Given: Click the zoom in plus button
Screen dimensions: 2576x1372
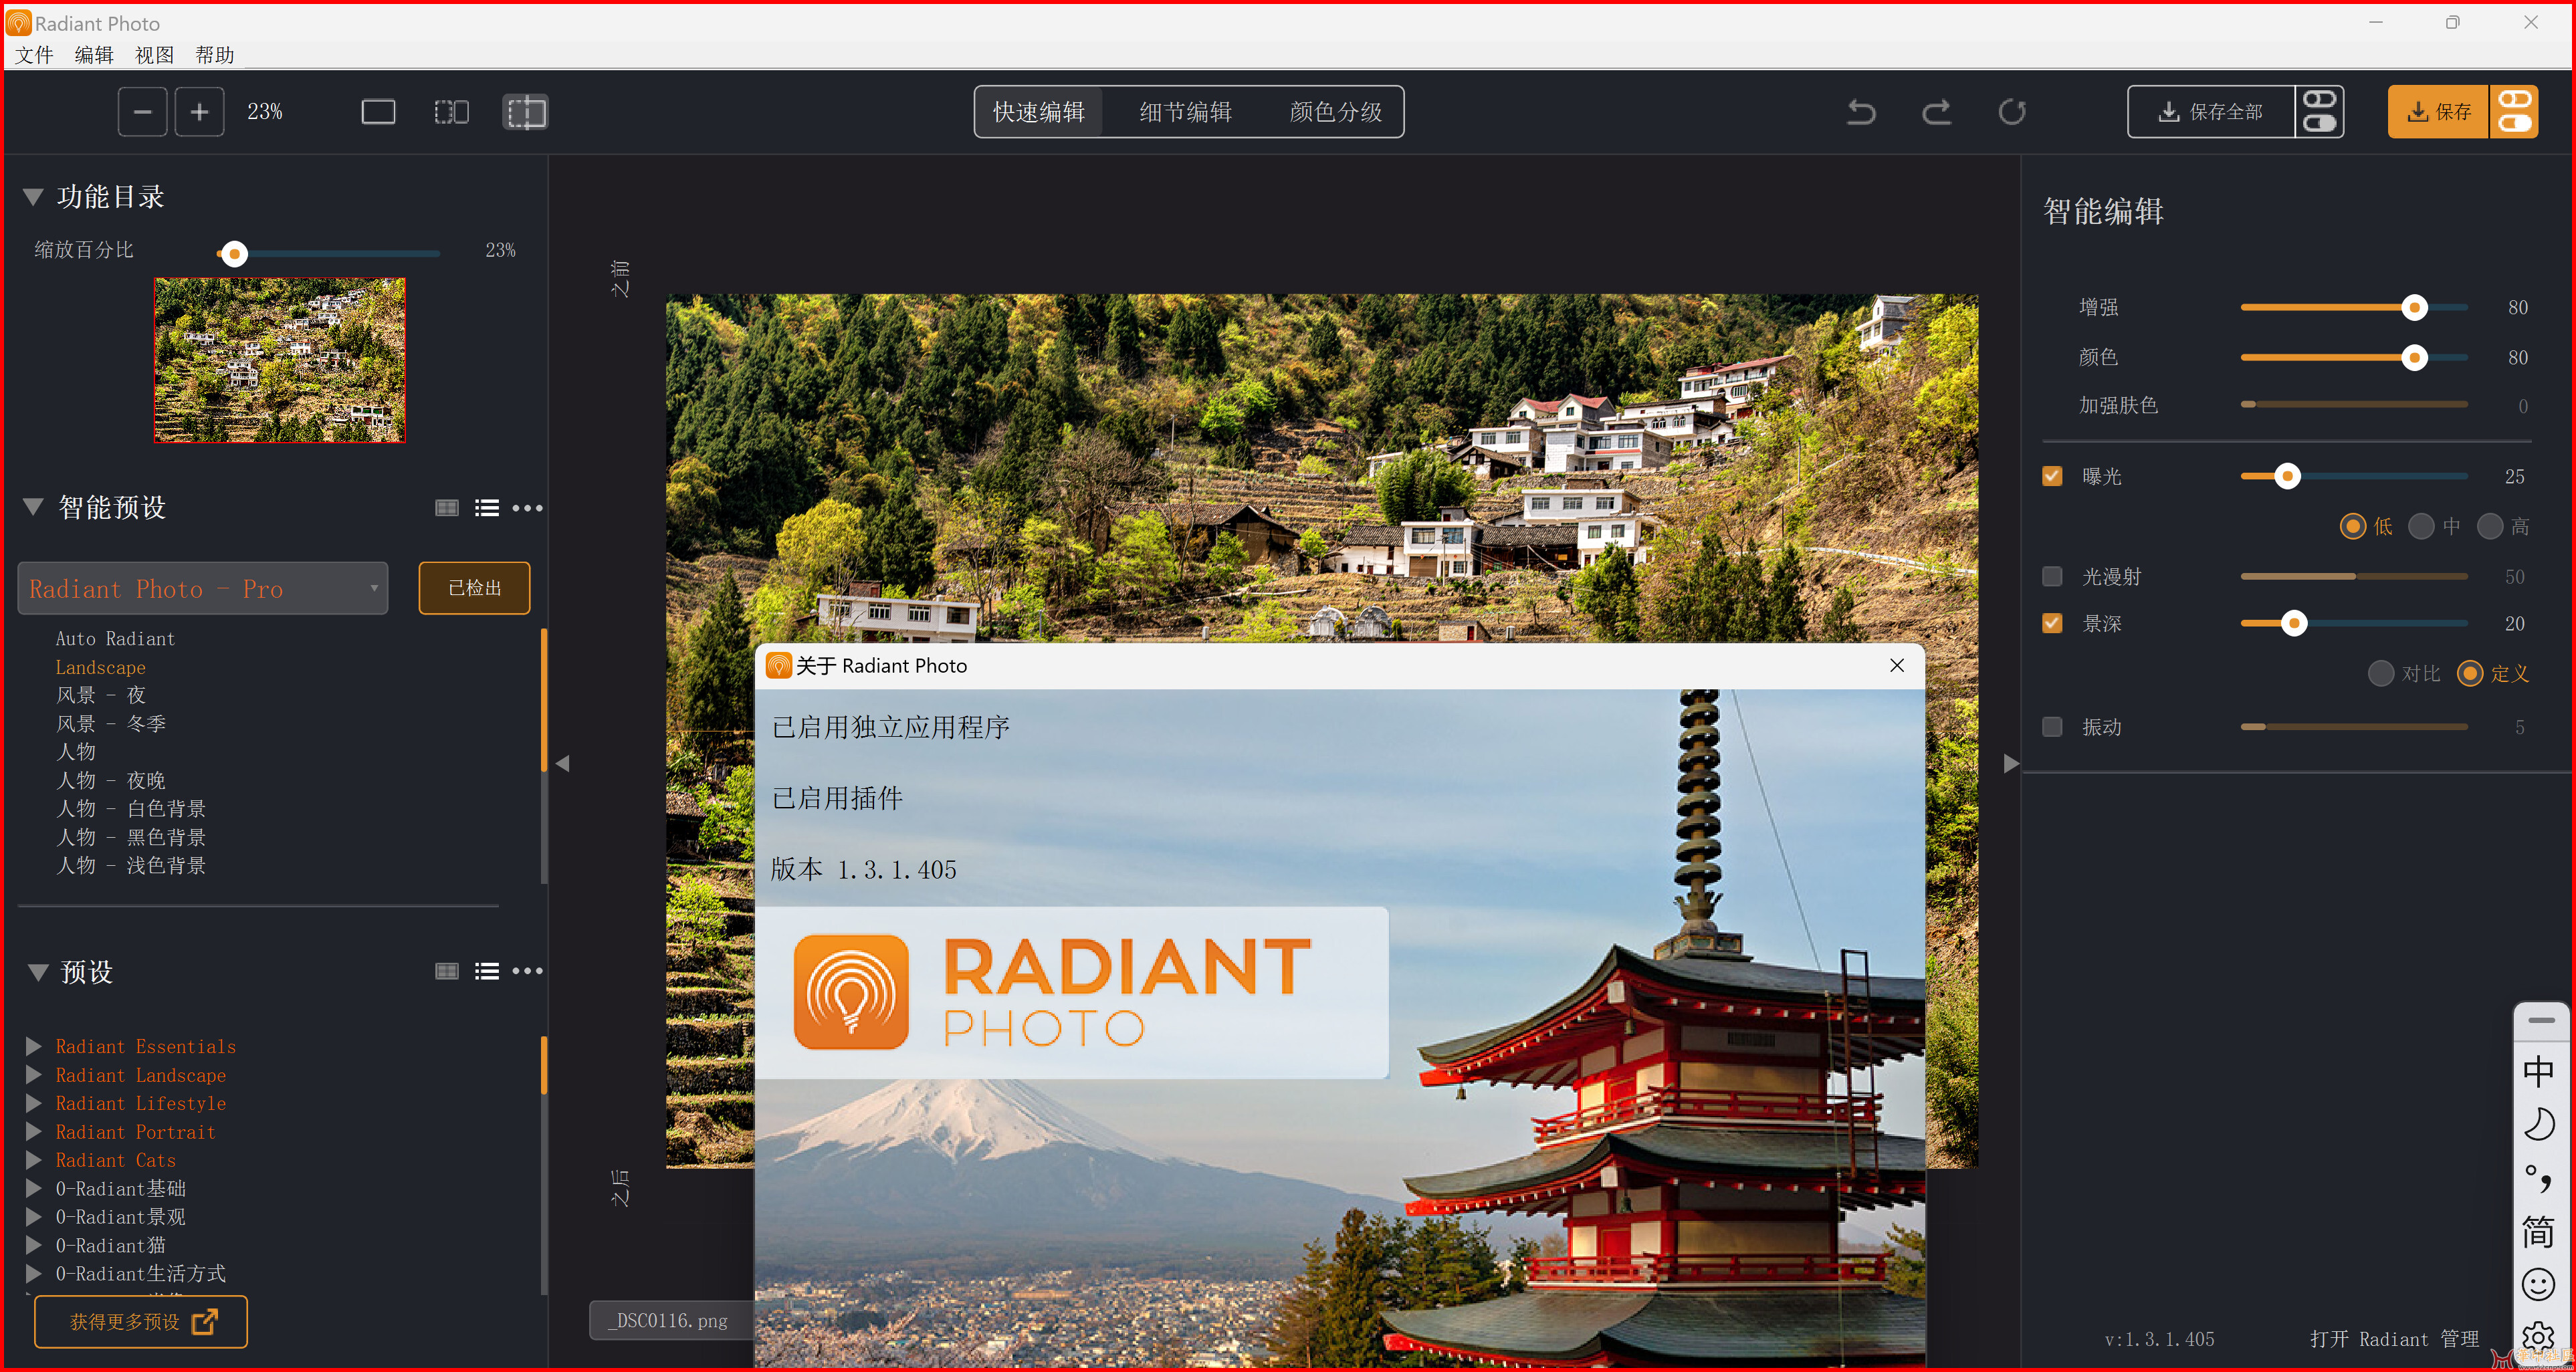Looking at the screenshot, I should 199,112.
